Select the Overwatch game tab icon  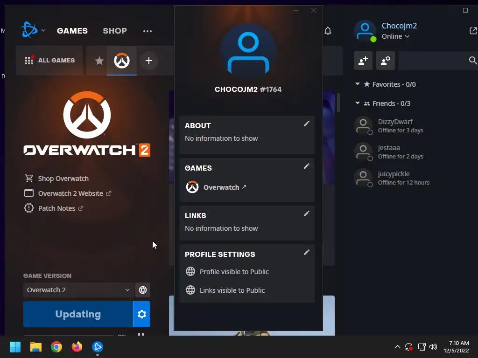[122, 61]
